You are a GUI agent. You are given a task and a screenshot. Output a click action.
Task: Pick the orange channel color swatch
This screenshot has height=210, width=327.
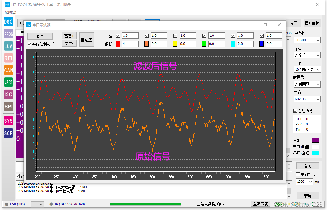(147, 44)
